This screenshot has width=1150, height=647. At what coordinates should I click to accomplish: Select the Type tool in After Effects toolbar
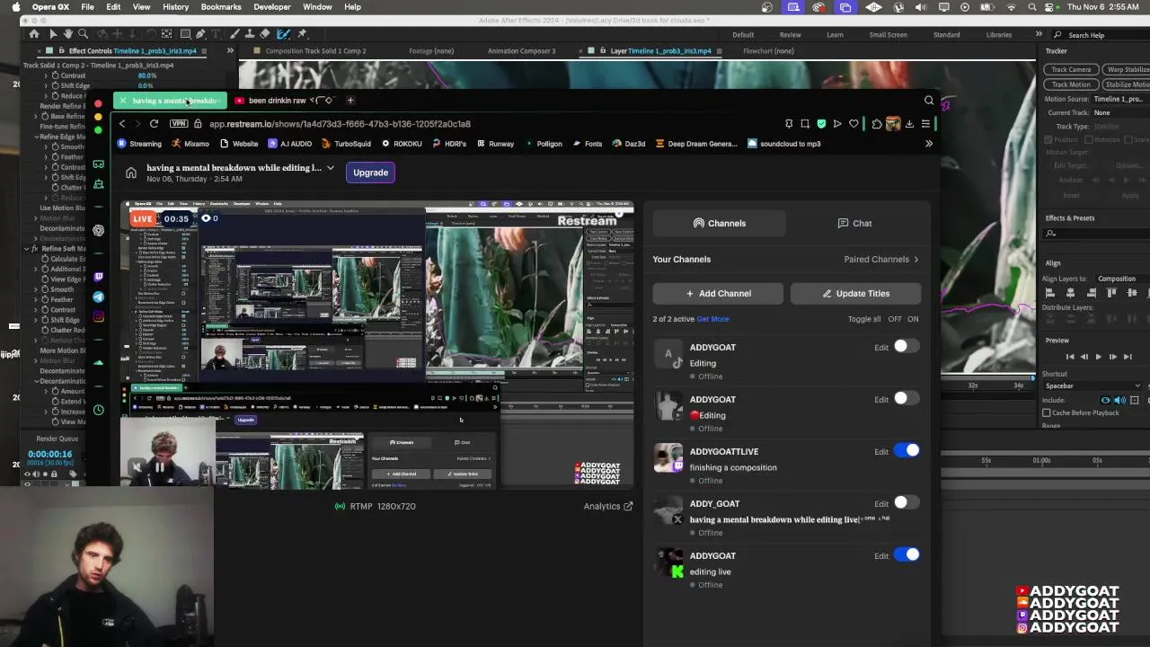(x=216, y=34)
